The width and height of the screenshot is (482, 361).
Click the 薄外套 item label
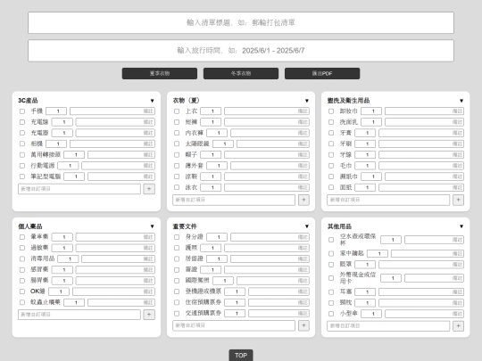pos(194,166)
